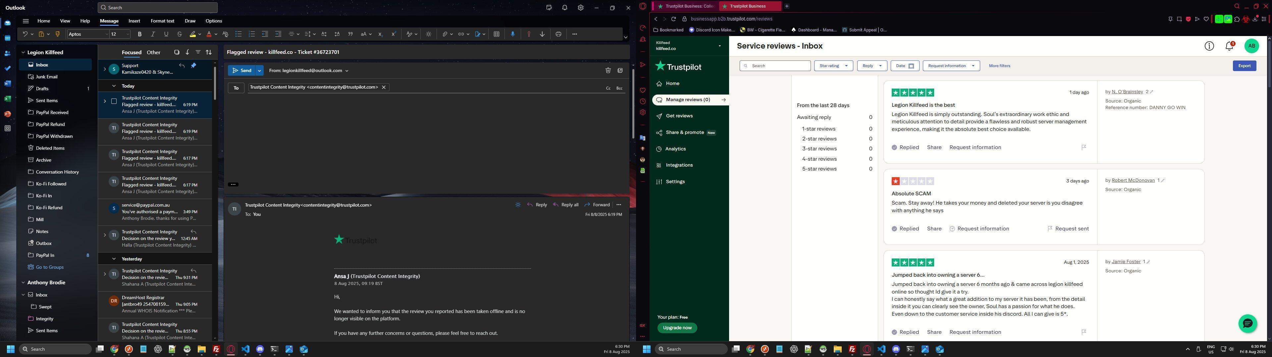The height and width of the screenshot is (357, 1272).
Task: Send the reply email
Action: coord(242,70)
